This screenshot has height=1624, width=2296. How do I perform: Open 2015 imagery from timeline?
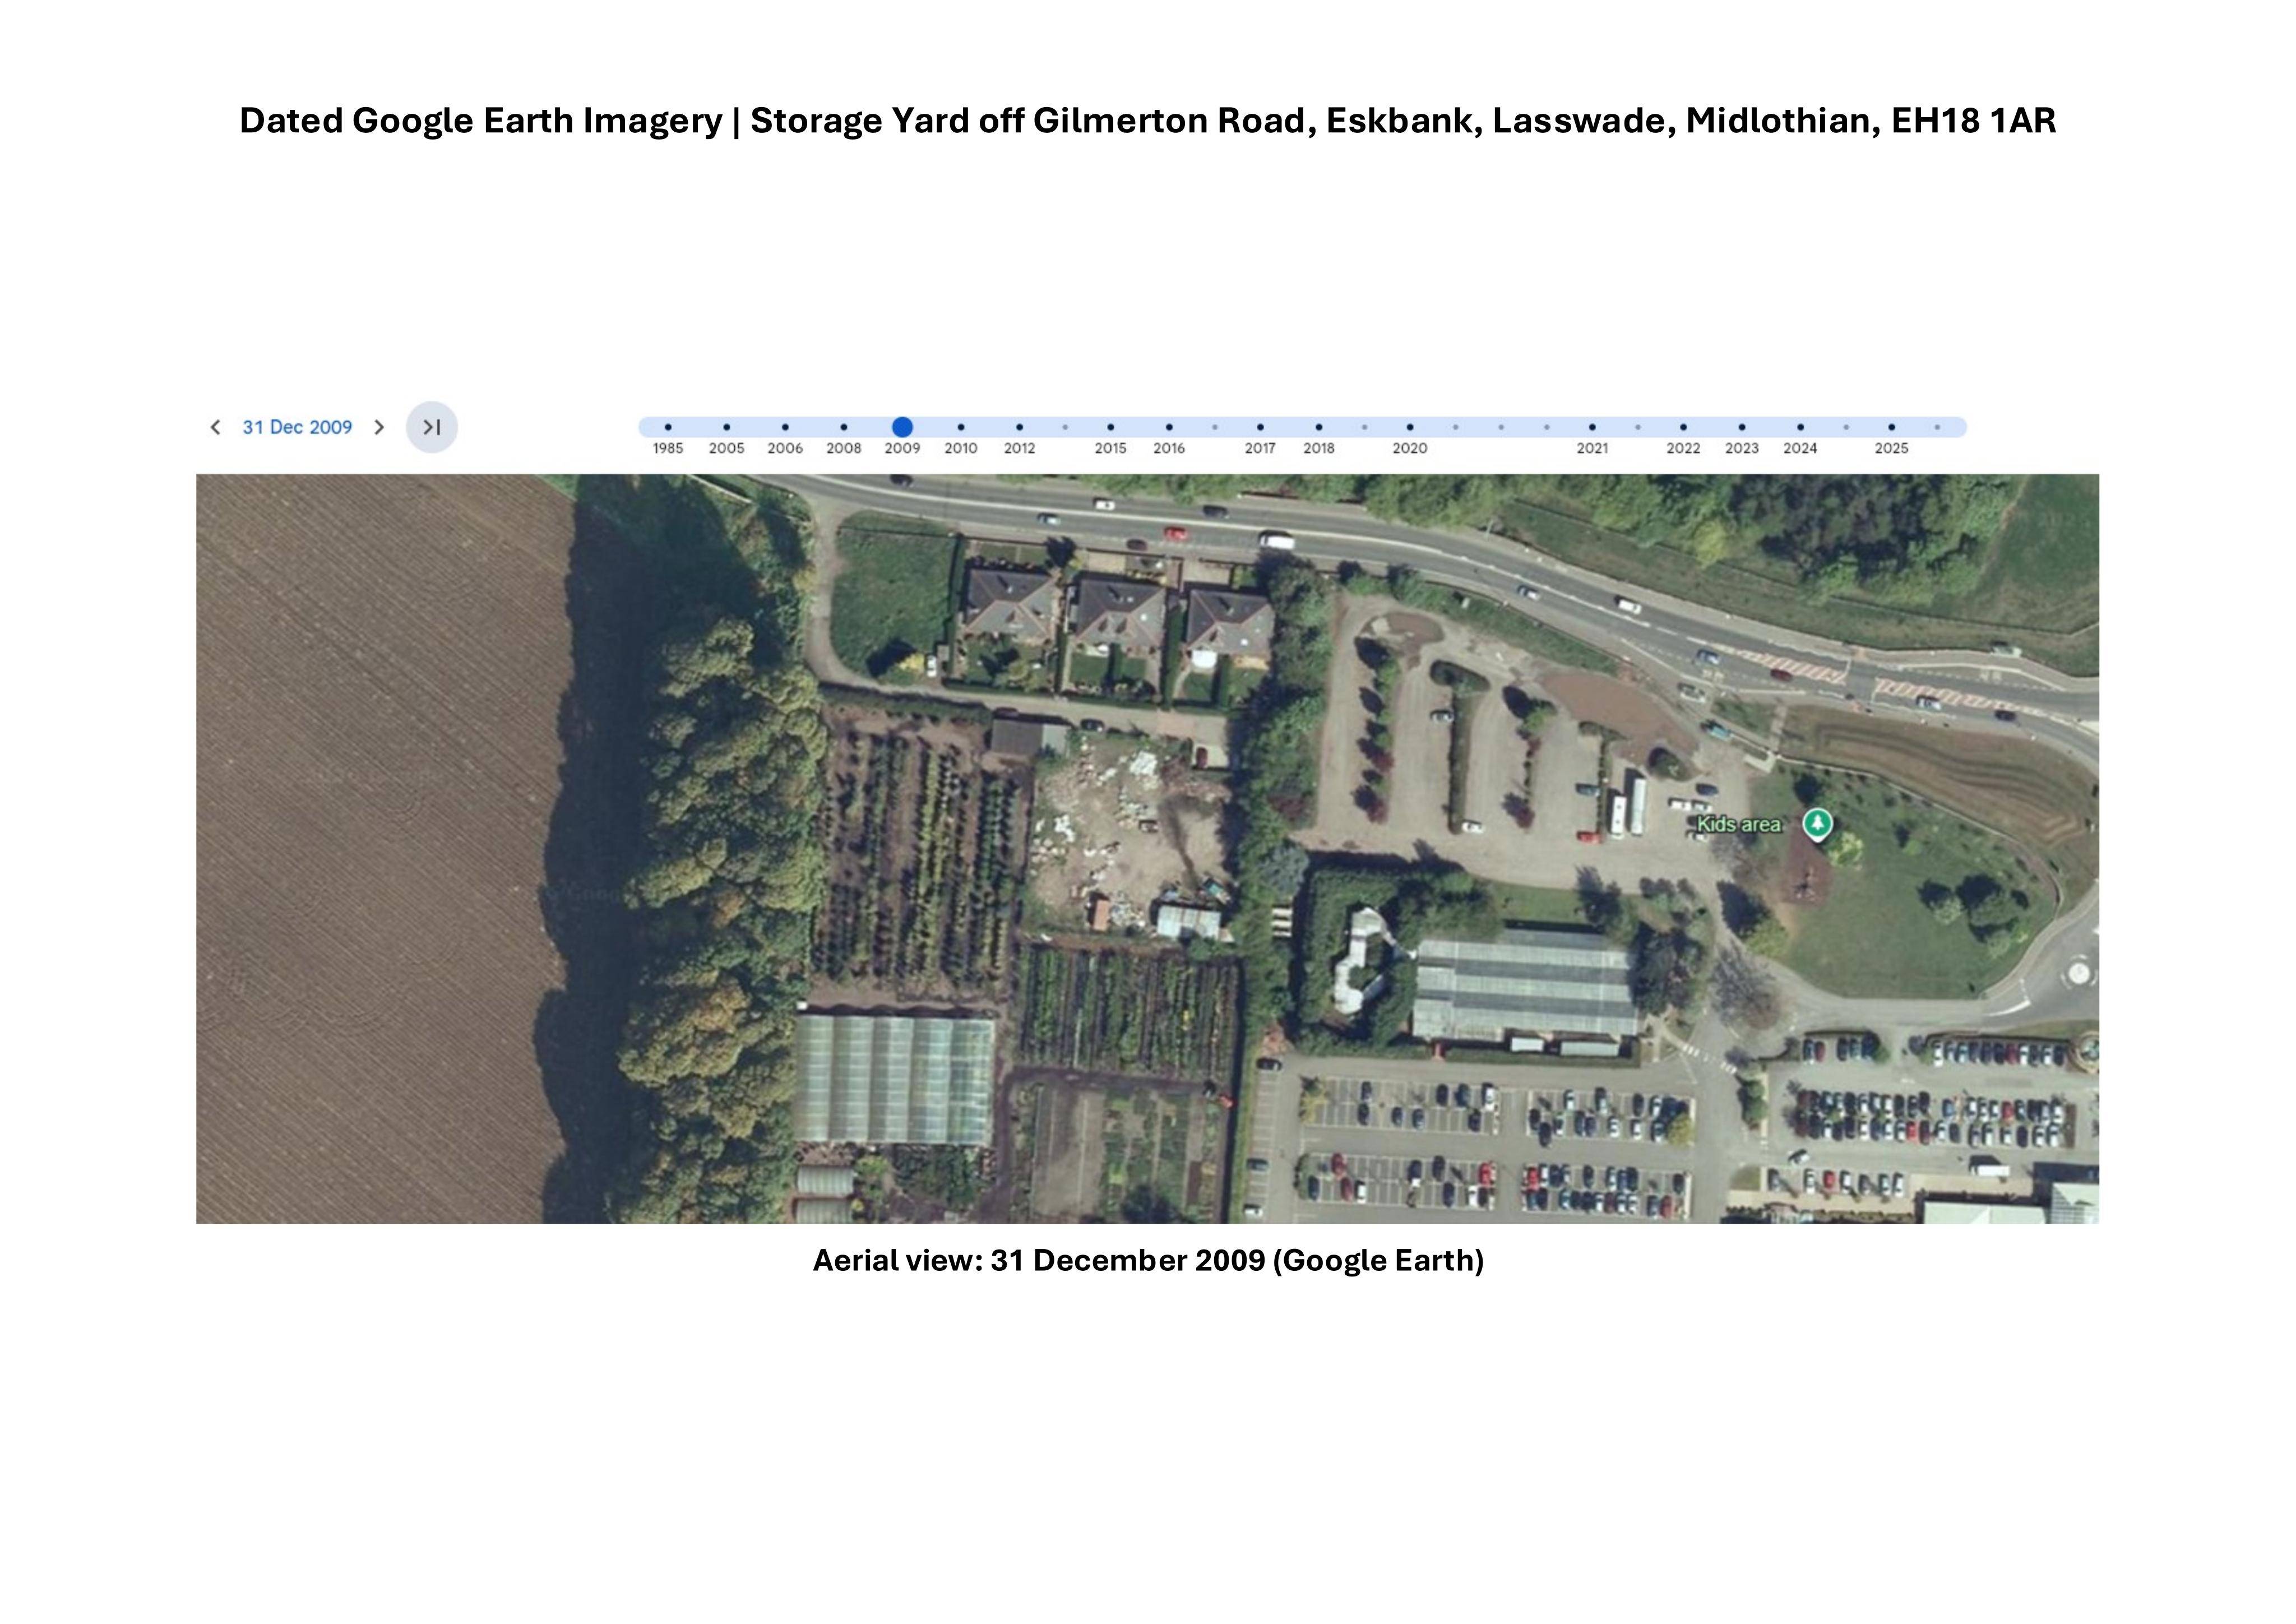pos(1111,427)
